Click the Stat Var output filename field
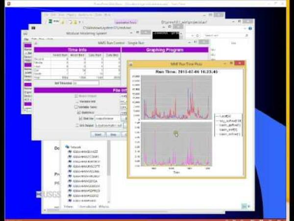This screenshot has height=221, width=294. pyautogui.click(x=107, y=118)
